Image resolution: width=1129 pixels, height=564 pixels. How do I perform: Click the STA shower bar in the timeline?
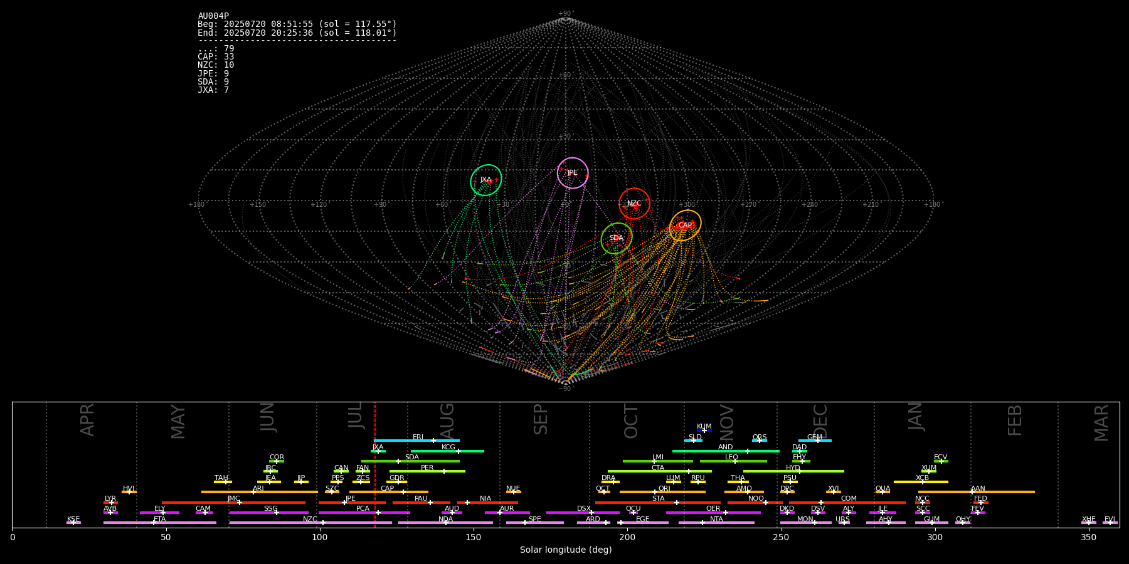pyautogui.click(x=658, y=502)
